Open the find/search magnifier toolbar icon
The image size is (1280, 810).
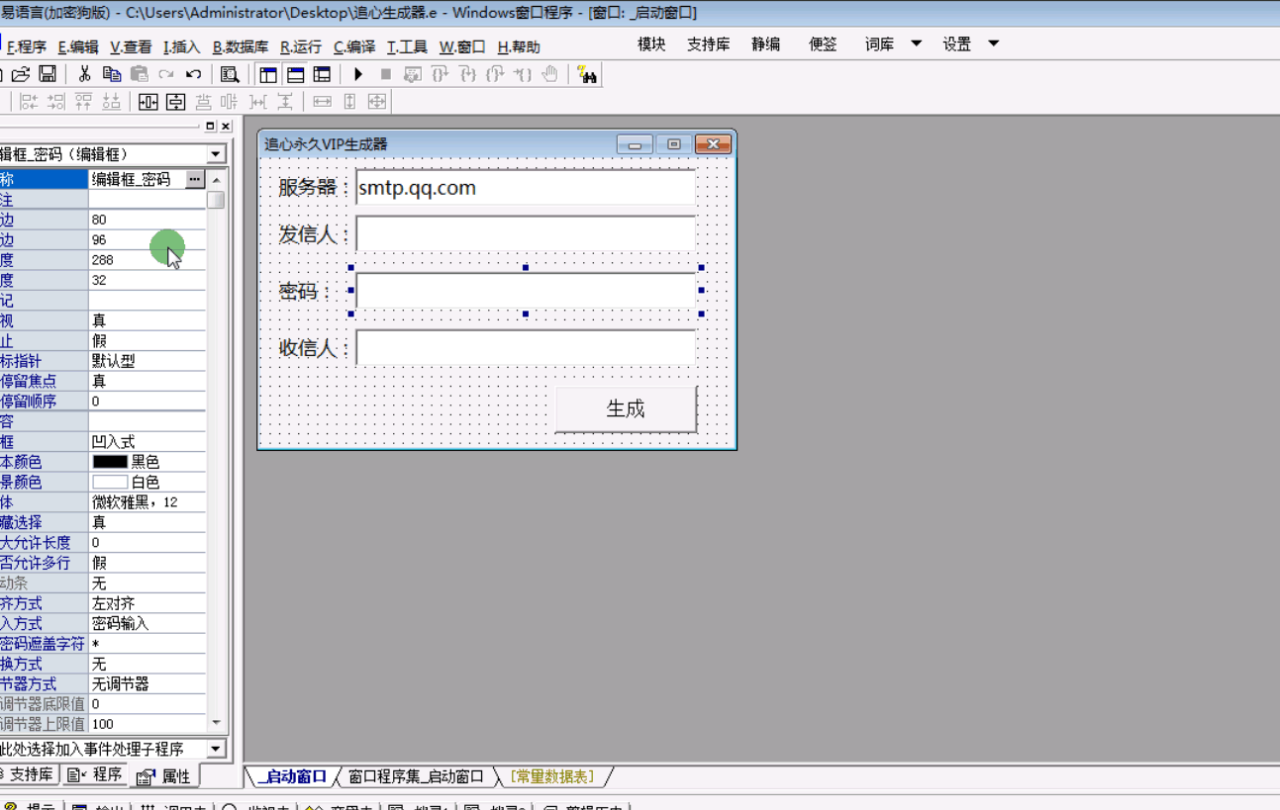pos(230,74)
